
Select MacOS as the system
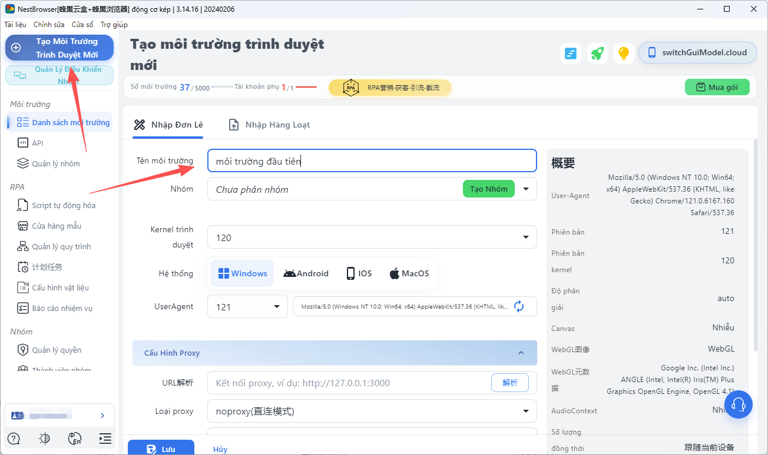[x=409, y=273]
